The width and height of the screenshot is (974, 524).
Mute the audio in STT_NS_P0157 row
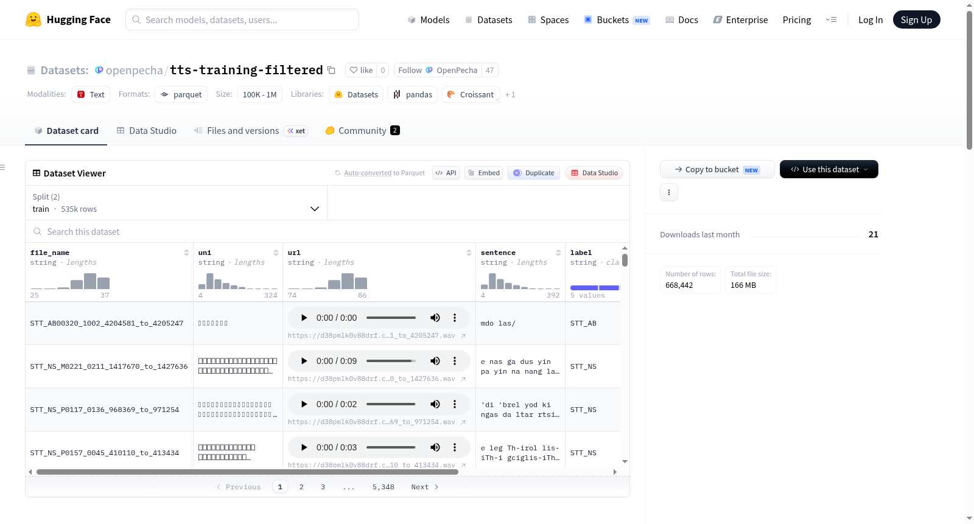click(x=435, y=447)
